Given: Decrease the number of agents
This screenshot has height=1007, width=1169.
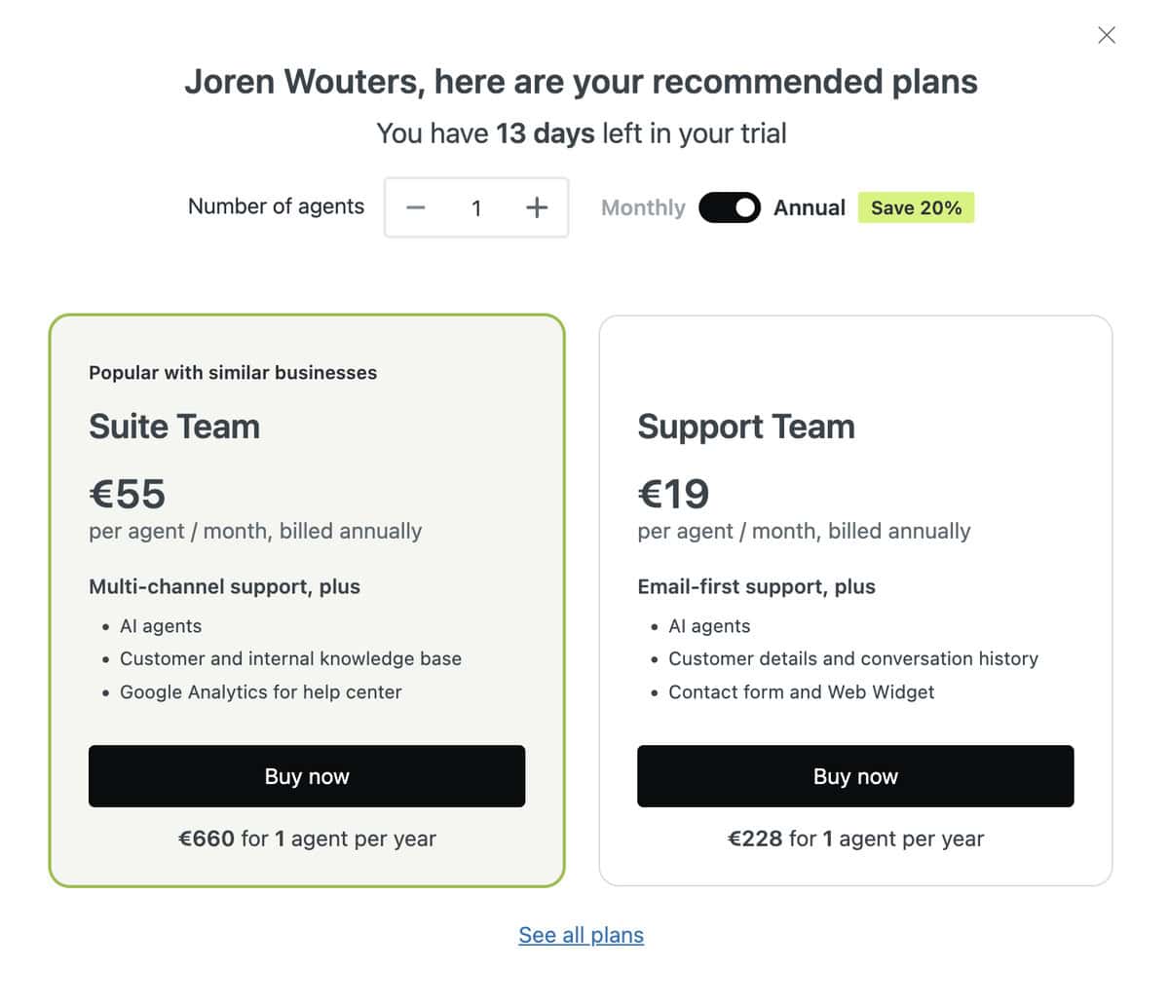Looking at the screenshot, I should pyautogui.click(x=416, y=207).
